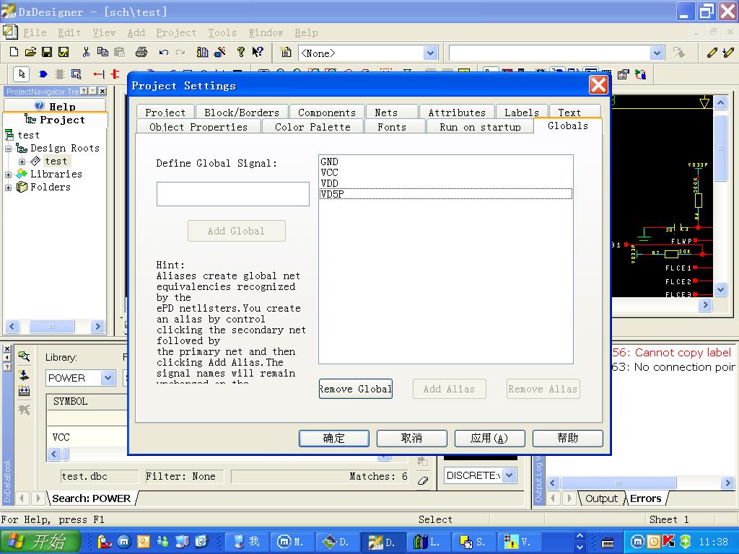This screenshot has width=739, height=554.
Task: Open the Tools menu
Action: click(222, 32)
